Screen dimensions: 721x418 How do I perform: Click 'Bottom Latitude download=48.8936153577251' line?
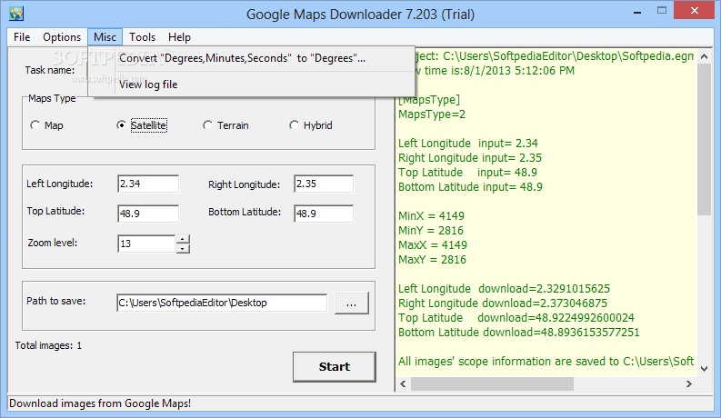tap(518, 333)
